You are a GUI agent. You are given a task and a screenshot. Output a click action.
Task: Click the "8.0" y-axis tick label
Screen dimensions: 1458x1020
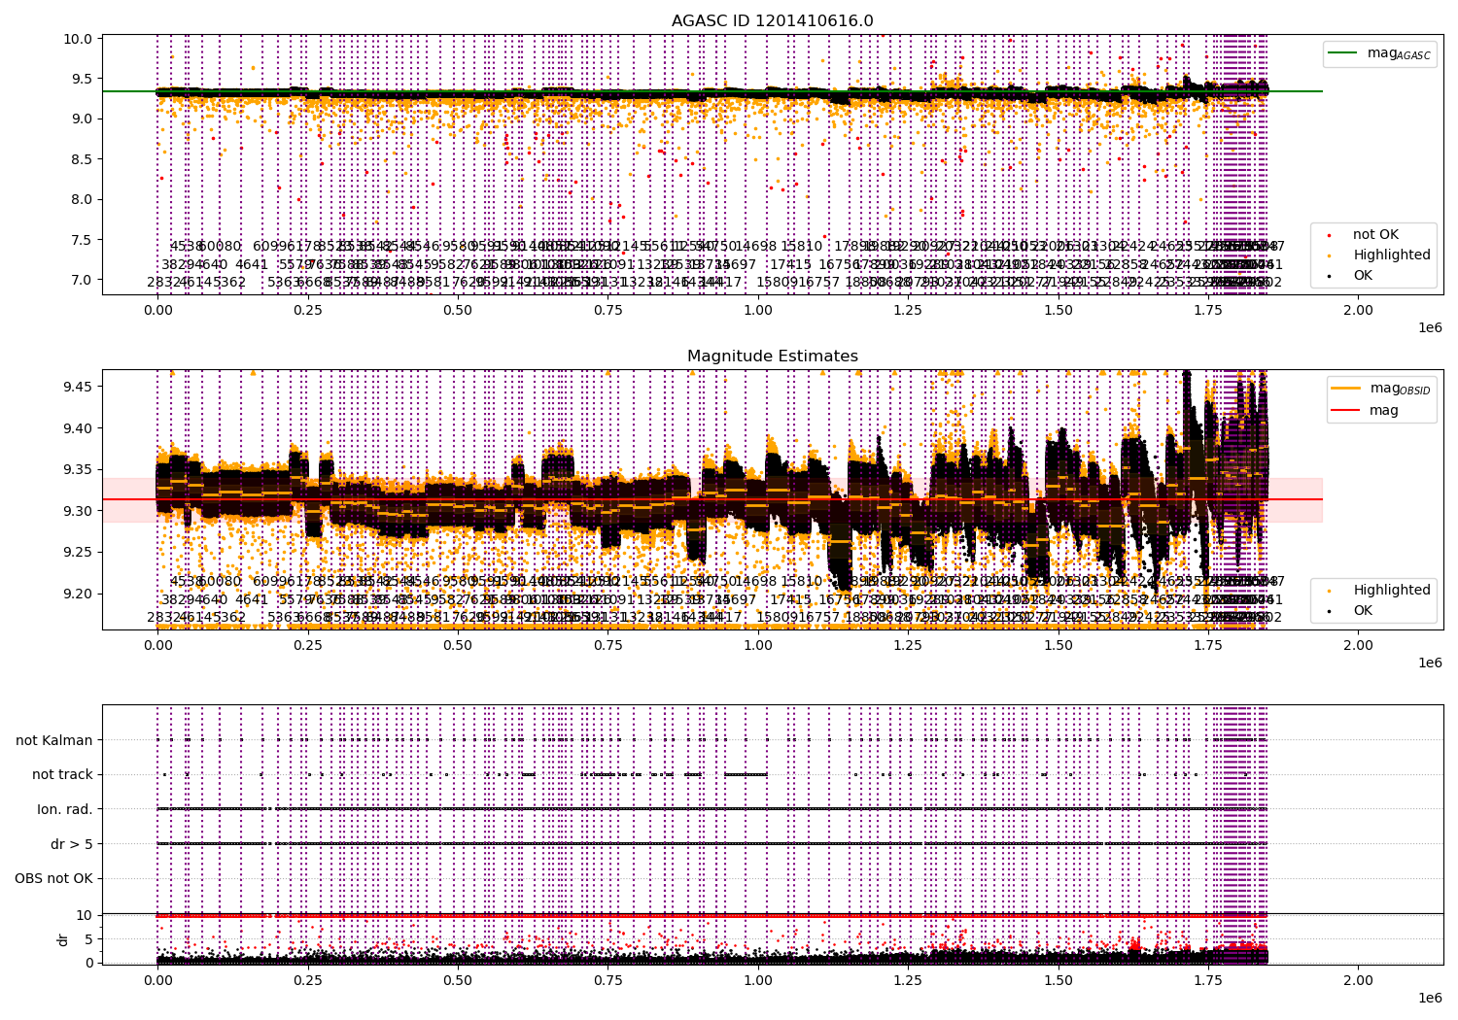pos(84,200)
